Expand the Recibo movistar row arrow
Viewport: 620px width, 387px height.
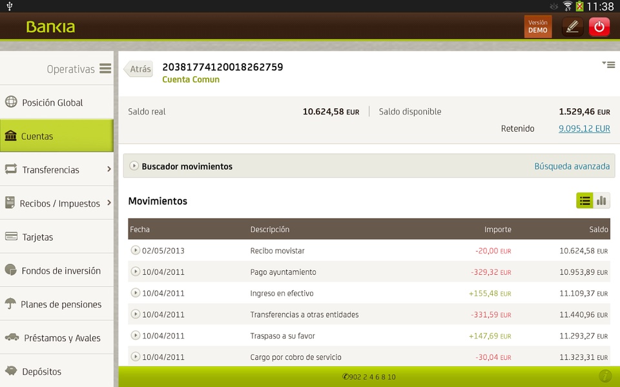click(x=135, y=250)
